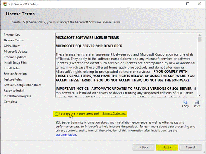The image size is (206, 154).
Task: Select Complete step in sidebar
Action: pos(11,102)
